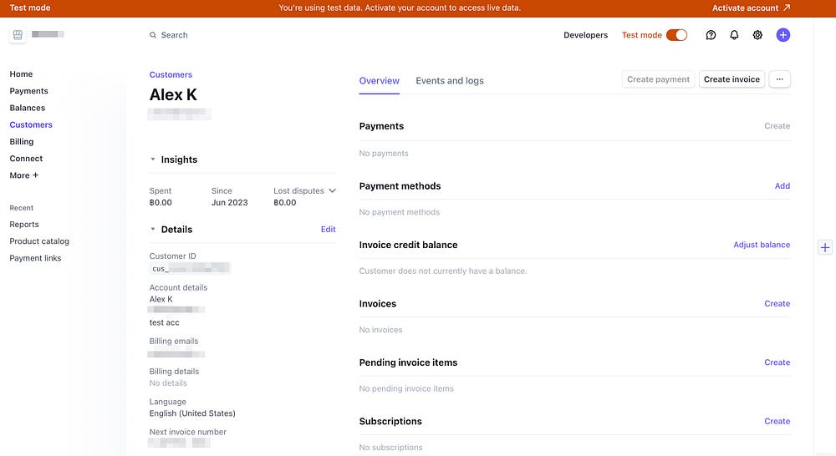Click the purple plus create icon
The height and width of the screenshot is (456, 836).
(782, 35)
